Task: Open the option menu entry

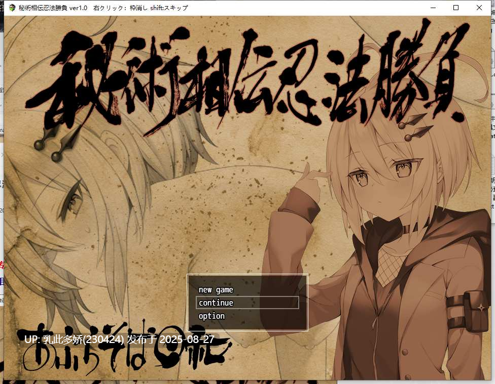Action: [x=211, y=316]
